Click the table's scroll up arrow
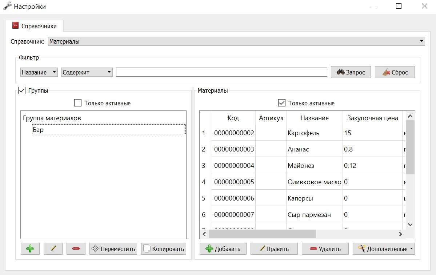Image resolution: width=436 pixels, height=275 pixels. click(410, 116)
